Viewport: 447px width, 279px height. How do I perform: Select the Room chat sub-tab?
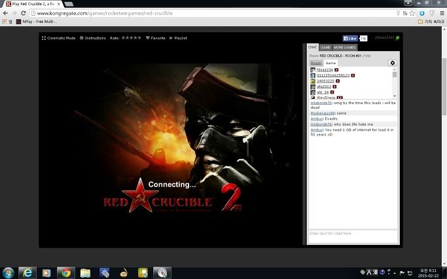click(316, 63)
